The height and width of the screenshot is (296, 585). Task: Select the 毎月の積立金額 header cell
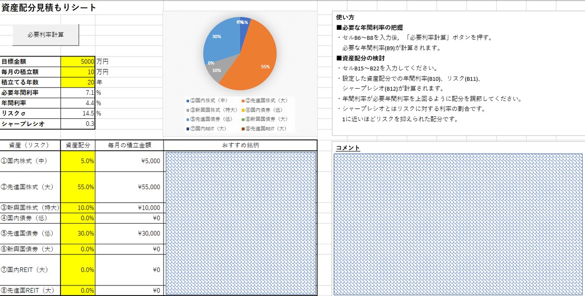[129, 145]
